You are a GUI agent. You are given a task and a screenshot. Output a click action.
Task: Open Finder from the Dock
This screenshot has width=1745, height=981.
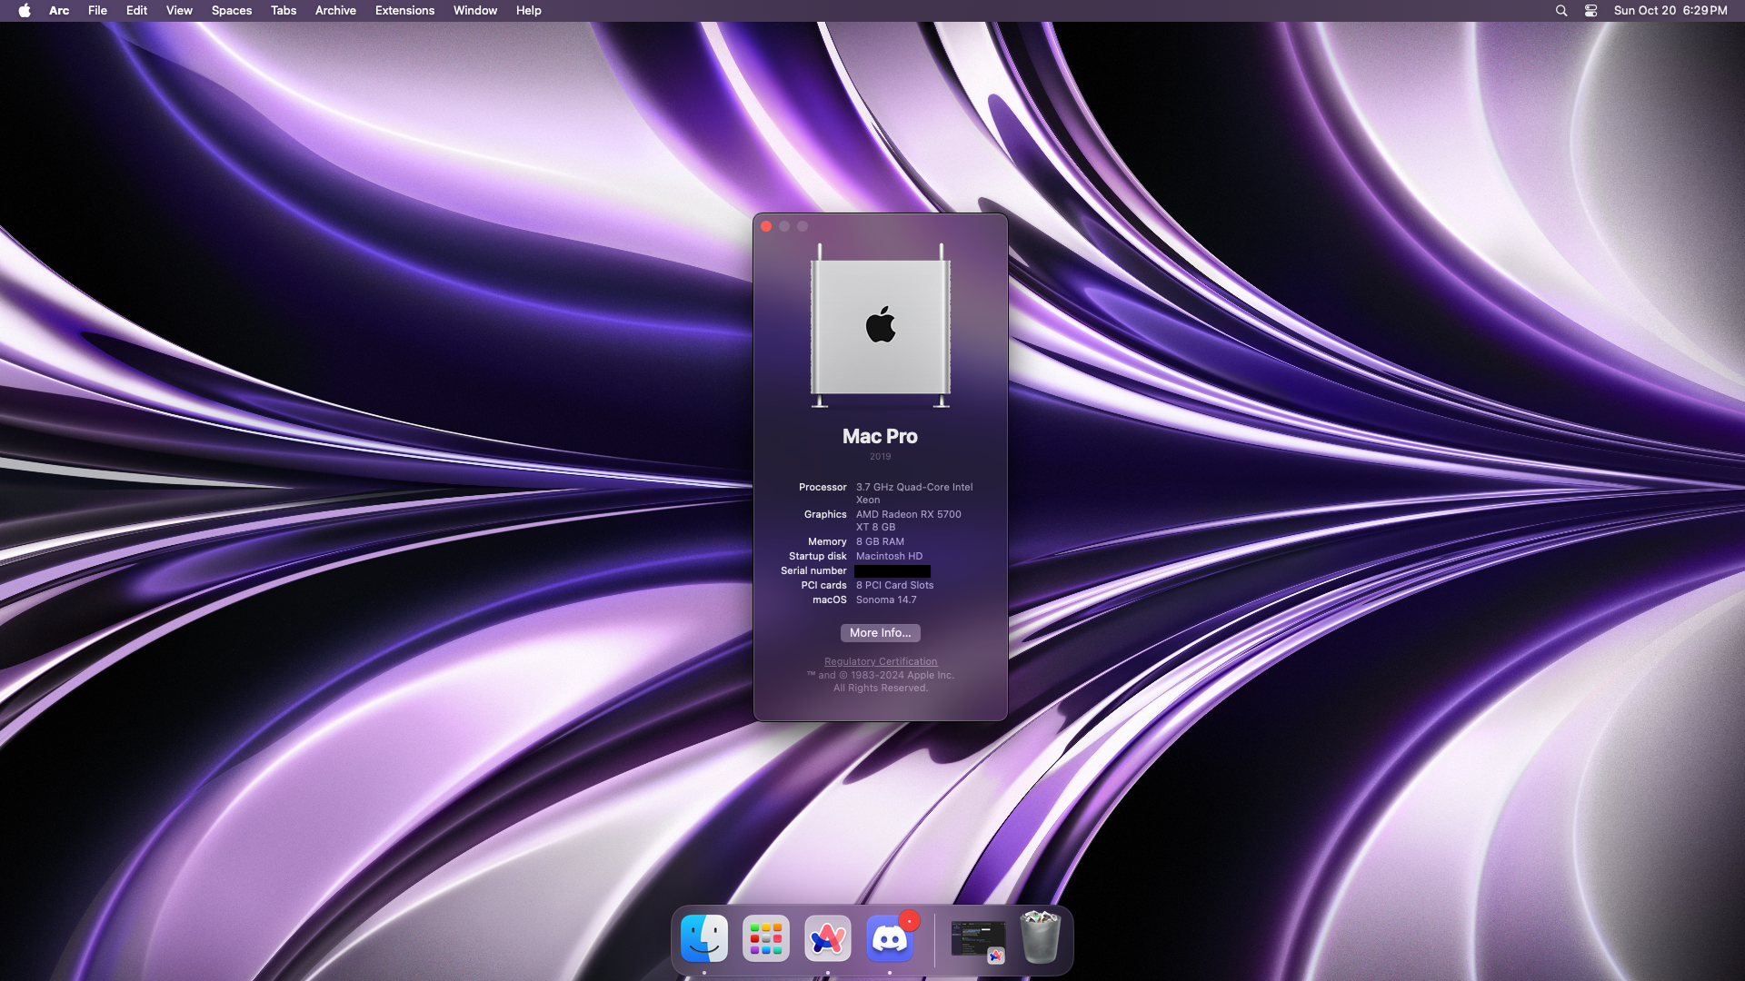pos(704,938)
